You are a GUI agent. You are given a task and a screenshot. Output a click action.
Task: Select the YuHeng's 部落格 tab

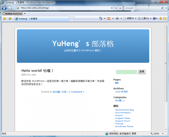coord(42,19)
